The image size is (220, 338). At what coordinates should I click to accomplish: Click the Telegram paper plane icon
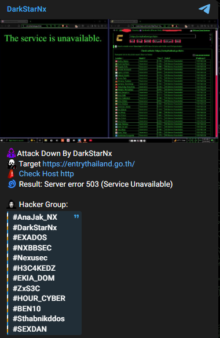pyautogui.click(x=204, y=9)
